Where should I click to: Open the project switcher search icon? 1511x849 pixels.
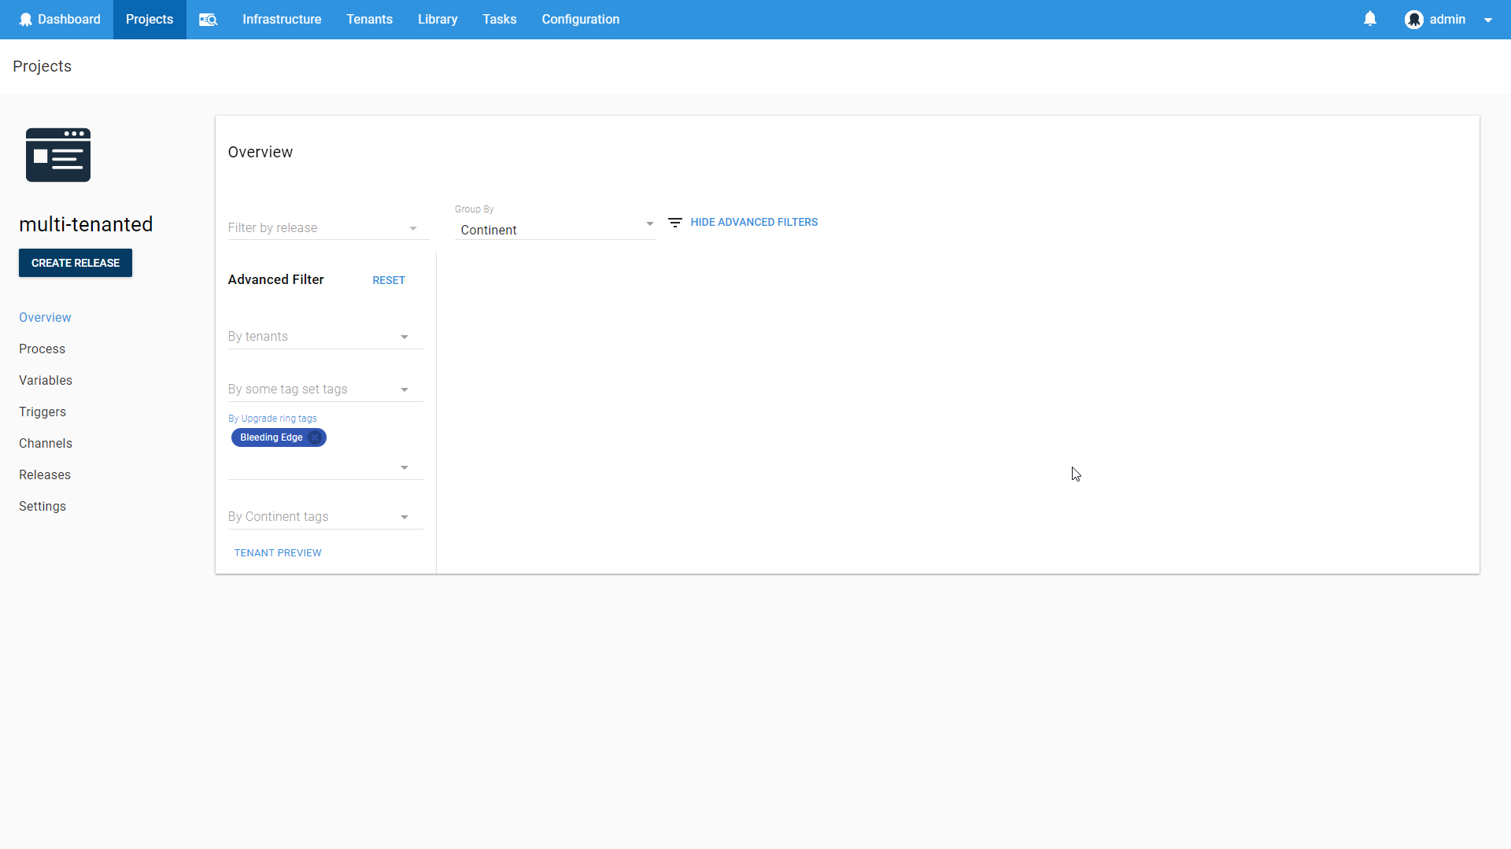tap(208, 19)
